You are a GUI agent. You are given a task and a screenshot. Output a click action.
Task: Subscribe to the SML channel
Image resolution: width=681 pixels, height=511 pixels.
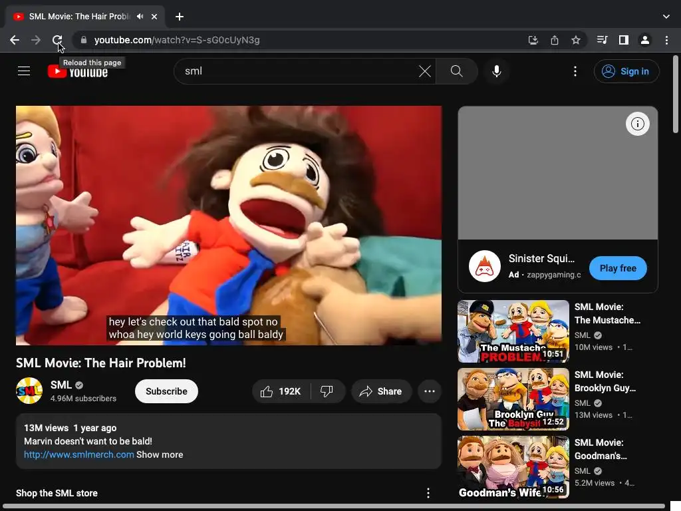pos(166,391)
